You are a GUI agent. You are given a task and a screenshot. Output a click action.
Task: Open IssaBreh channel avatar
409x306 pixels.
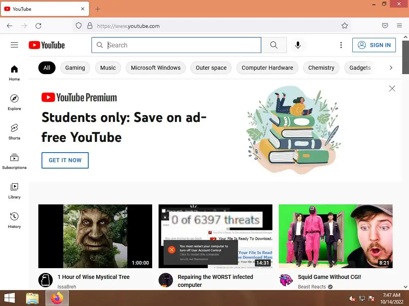[46, 280]
